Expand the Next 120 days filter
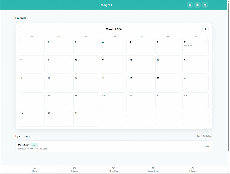 coord(204,136)
